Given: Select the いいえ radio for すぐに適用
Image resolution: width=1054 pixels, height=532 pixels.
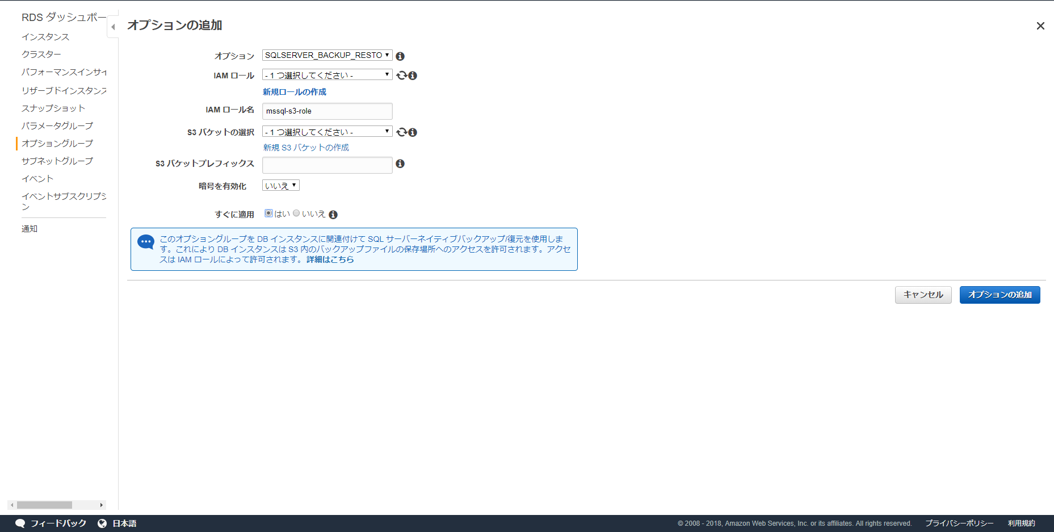Looking at the screenshot, I should 296,213.
